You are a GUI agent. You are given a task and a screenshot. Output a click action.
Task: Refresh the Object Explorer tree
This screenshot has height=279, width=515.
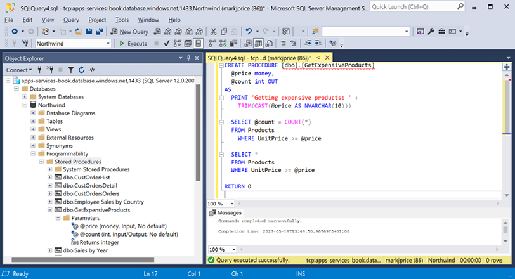(81, 70)
